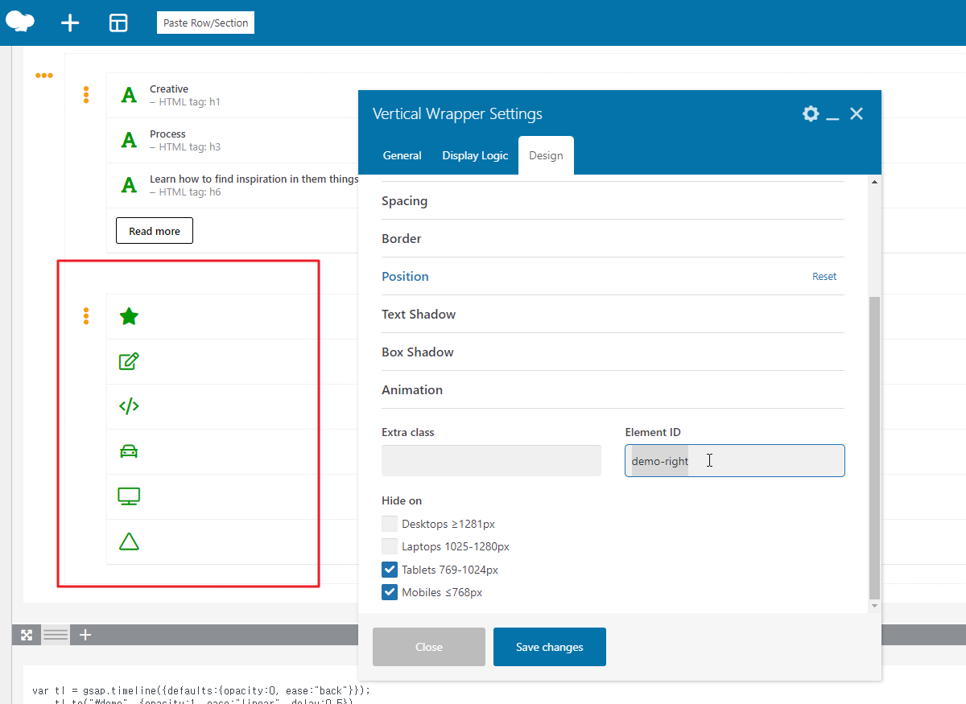Select the desktop monitor icon element
The width and height of the screenshot is (966, 704).
click(x=129, y=496)
